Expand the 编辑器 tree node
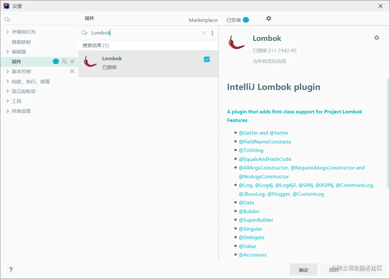 point(8,51)
